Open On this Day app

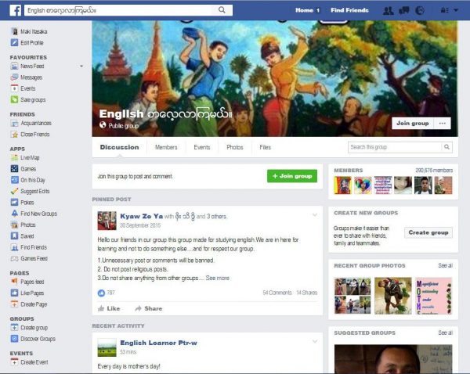[28, 180]
